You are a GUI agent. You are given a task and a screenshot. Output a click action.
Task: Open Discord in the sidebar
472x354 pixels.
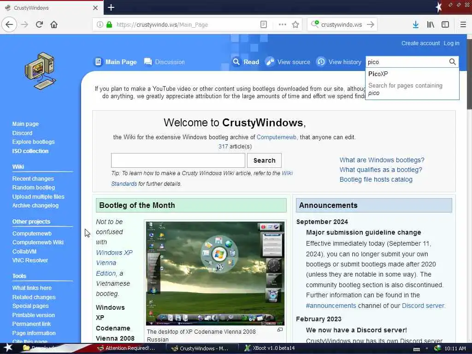tap(22, 133)
